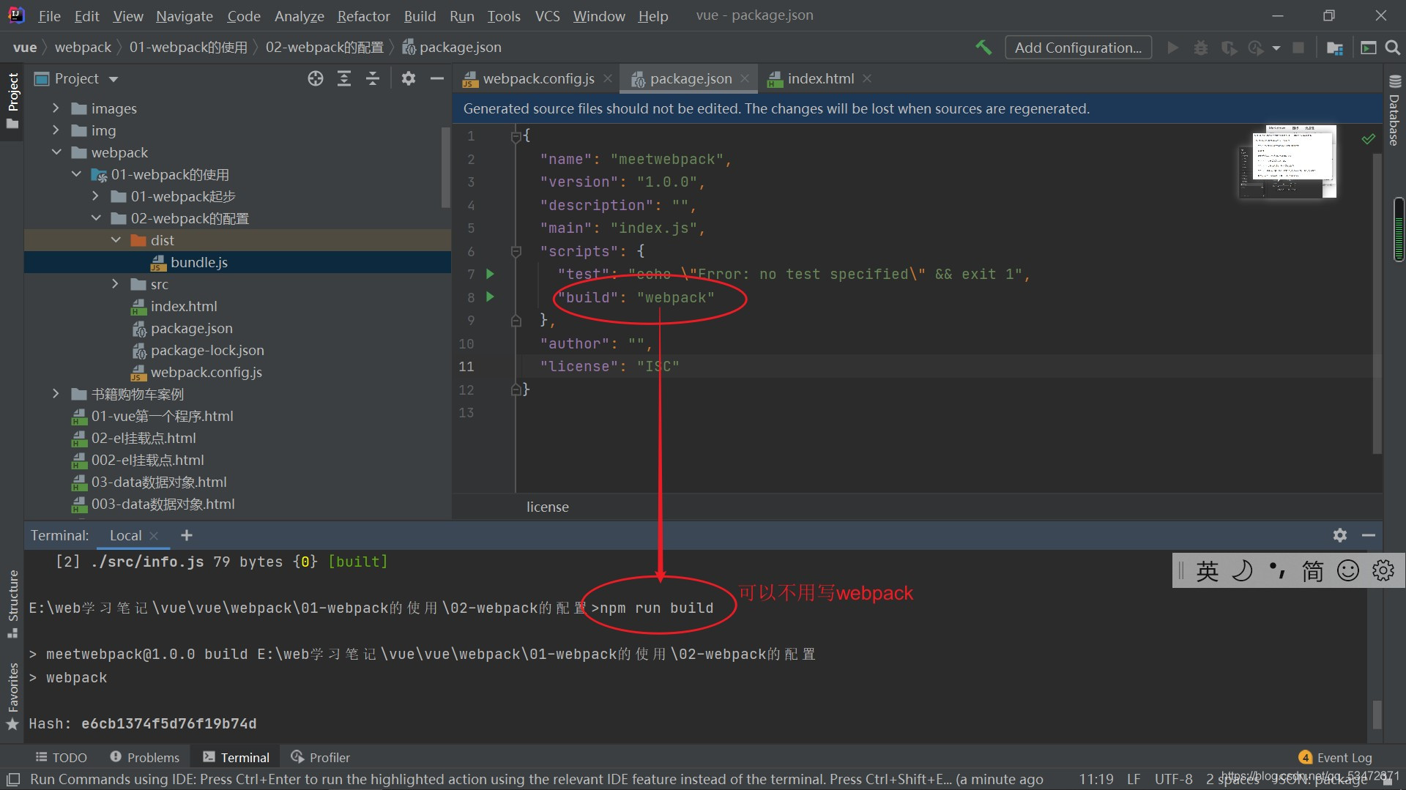The height and width of the screenshot is (790, 1406).
Task: Click the Build project hammer icon
Action: pyautogui.click(x=983, y=48)
